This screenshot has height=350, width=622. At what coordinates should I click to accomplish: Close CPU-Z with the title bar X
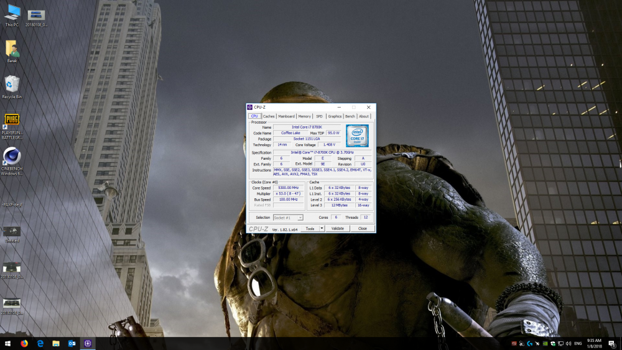pos(368,107)
